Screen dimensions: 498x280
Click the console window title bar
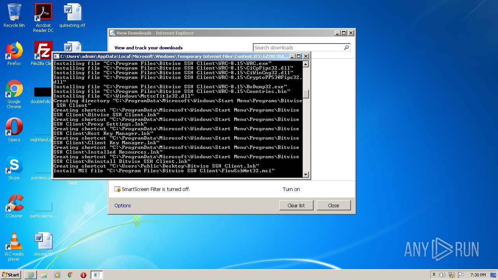pyautogui.click(x=174, y=56)
